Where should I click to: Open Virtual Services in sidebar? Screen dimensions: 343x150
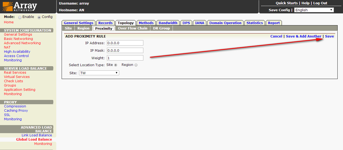pos(17,77)
